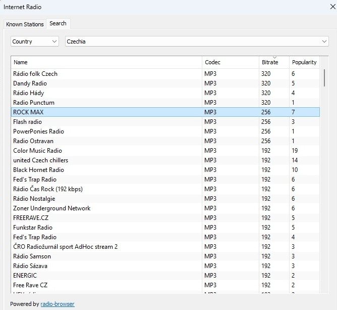337x310 pixels.
Task: Click bitrate 256 in the Flash radio row
Action: pyautogui.click(x=266, y=122)
